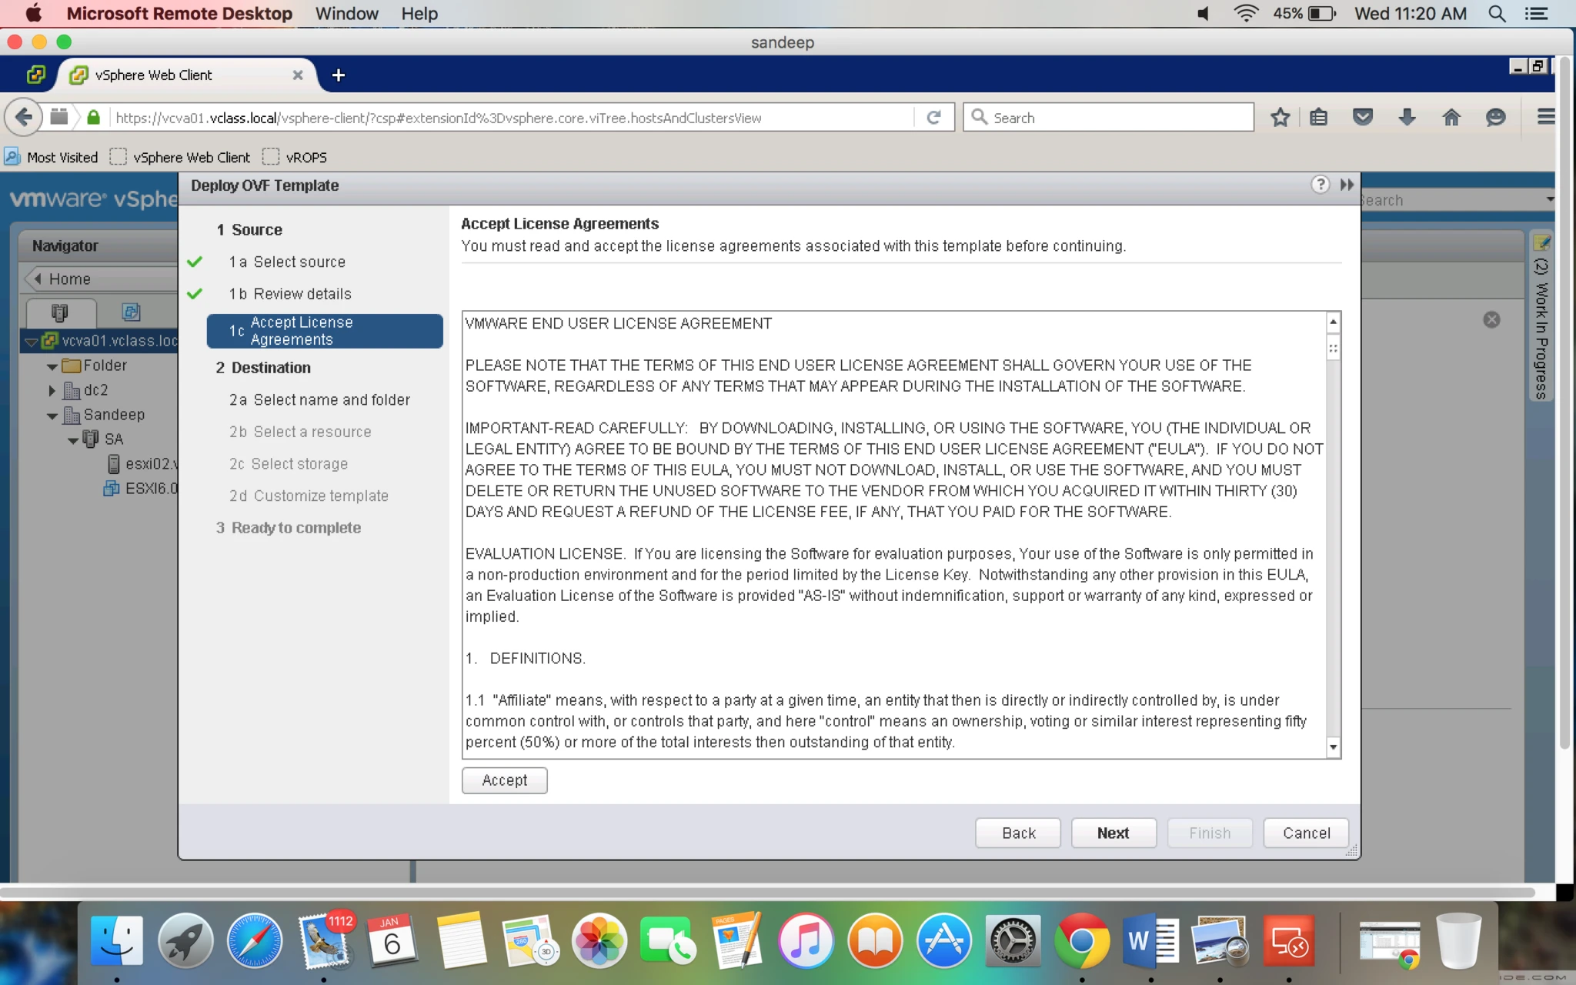Collapse the Folder tree node

[x=52, y=366]
